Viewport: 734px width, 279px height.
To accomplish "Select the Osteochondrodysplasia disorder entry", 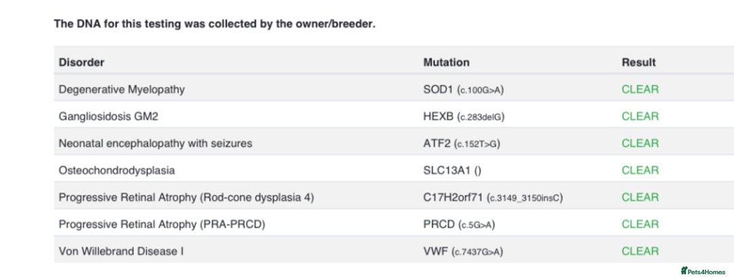I will tap(117, 170).
